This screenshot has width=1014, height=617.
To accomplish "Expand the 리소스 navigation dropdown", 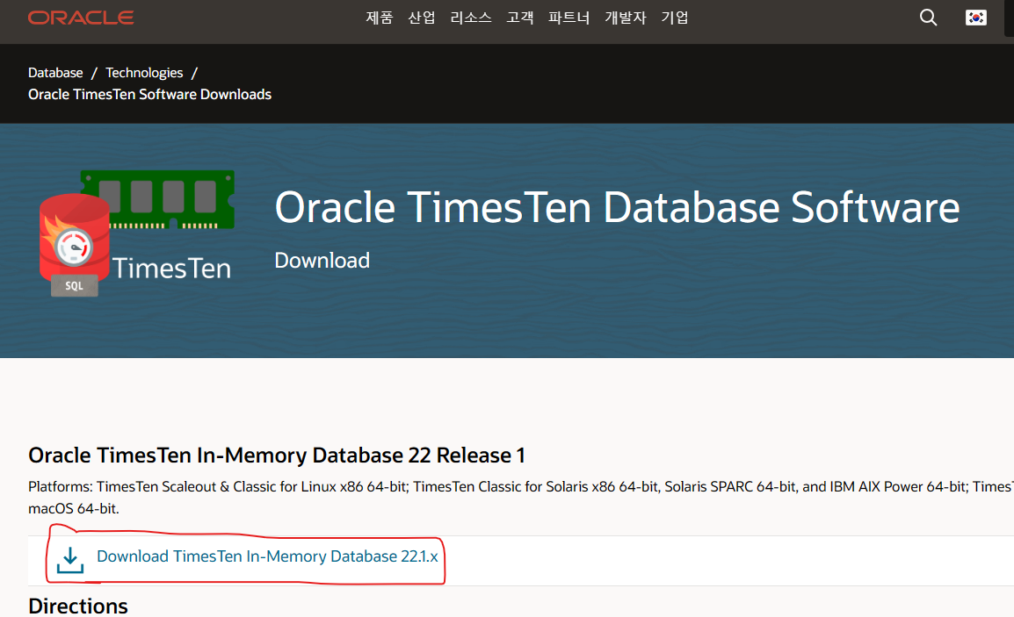I will (470, 17).
